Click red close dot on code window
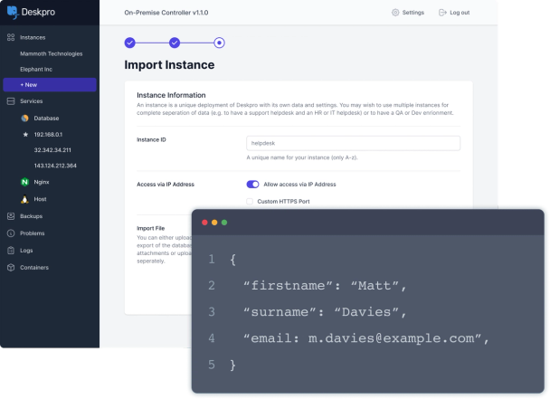Viewport: 550px width, 399px height. click(204, 223)
